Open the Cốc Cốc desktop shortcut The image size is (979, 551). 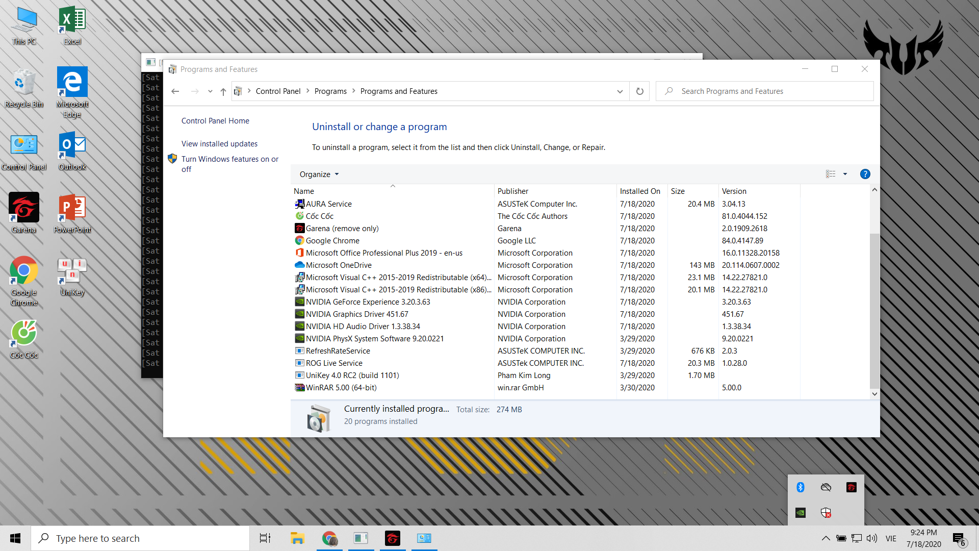tap(24, 340)
